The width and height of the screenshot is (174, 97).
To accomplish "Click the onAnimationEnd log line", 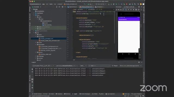I will coord(69,75).
